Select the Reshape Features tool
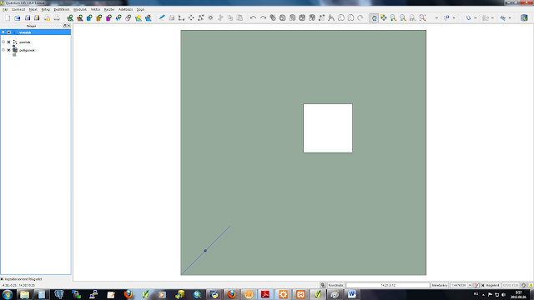 click(x=321, y=17)
